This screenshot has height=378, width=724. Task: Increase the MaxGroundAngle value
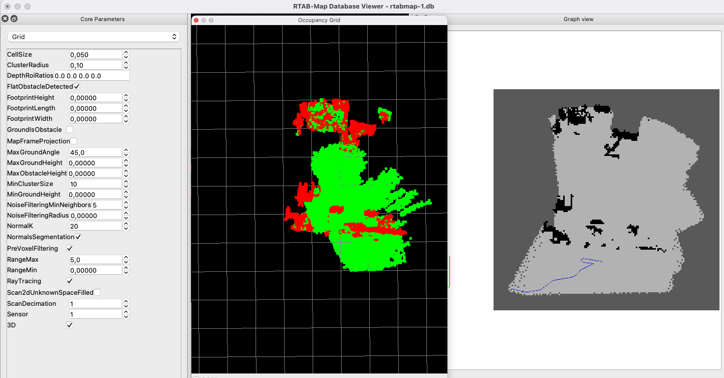coord(127,150)
